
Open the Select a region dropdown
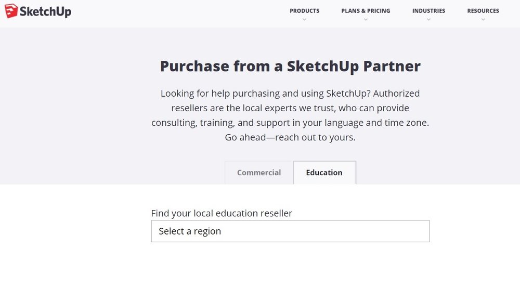(290, 231)
